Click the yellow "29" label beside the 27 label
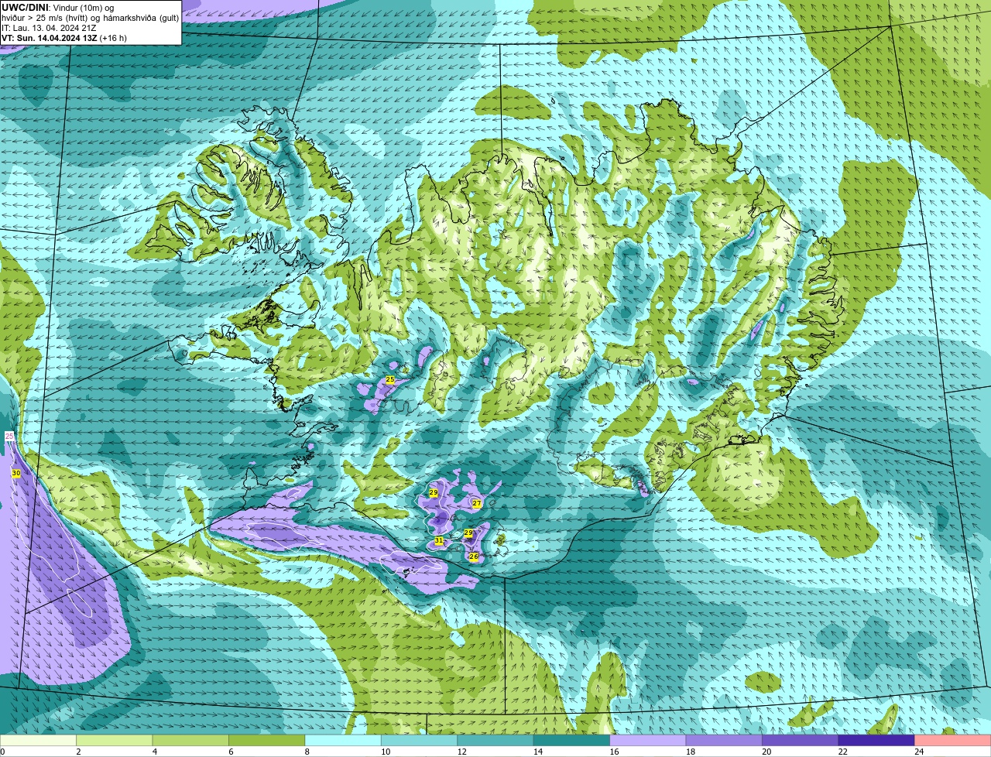Image resolution: width=991 pixels, height=757 pixels. pyautogui.click(x=434, y=492)
